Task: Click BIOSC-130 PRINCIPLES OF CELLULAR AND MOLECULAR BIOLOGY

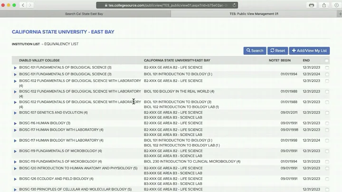Action: [75, 189]
